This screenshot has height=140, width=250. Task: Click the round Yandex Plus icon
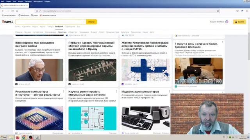coord(227,22)
